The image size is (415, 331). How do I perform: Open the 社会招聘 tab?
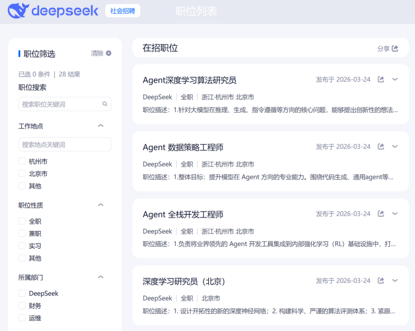123,11
